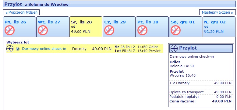Click Wybierz lot heading

coord(18,42)
